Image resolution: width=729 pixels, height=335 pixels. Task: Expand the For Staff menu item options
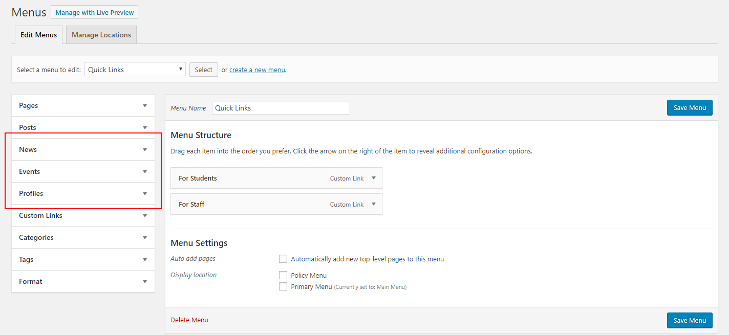374,204
